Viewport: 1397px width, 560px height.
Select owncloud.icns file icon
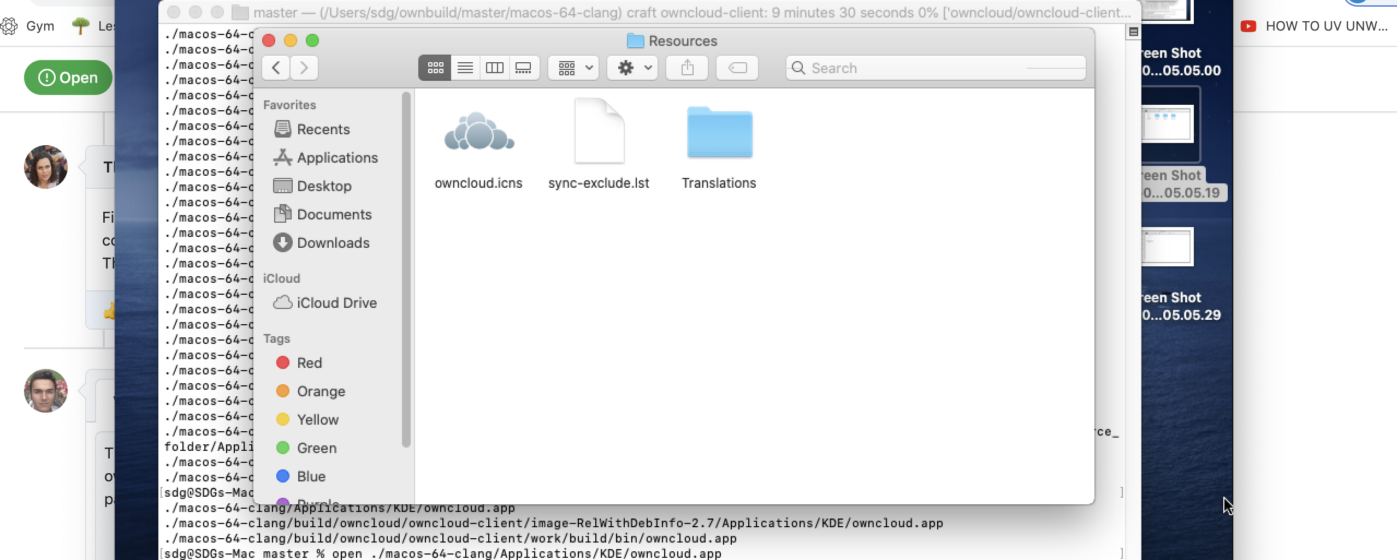[479, 132]
